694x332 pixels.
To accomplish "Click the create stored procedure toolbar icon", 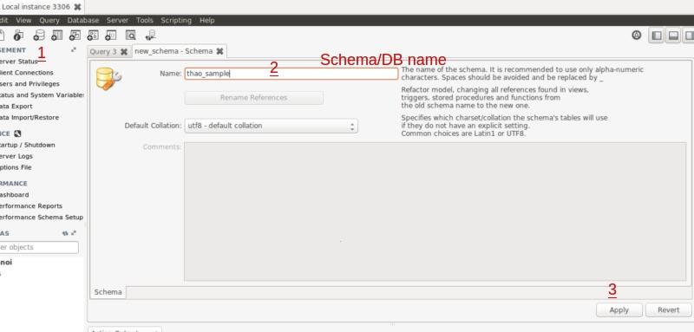I will point(93,35).
